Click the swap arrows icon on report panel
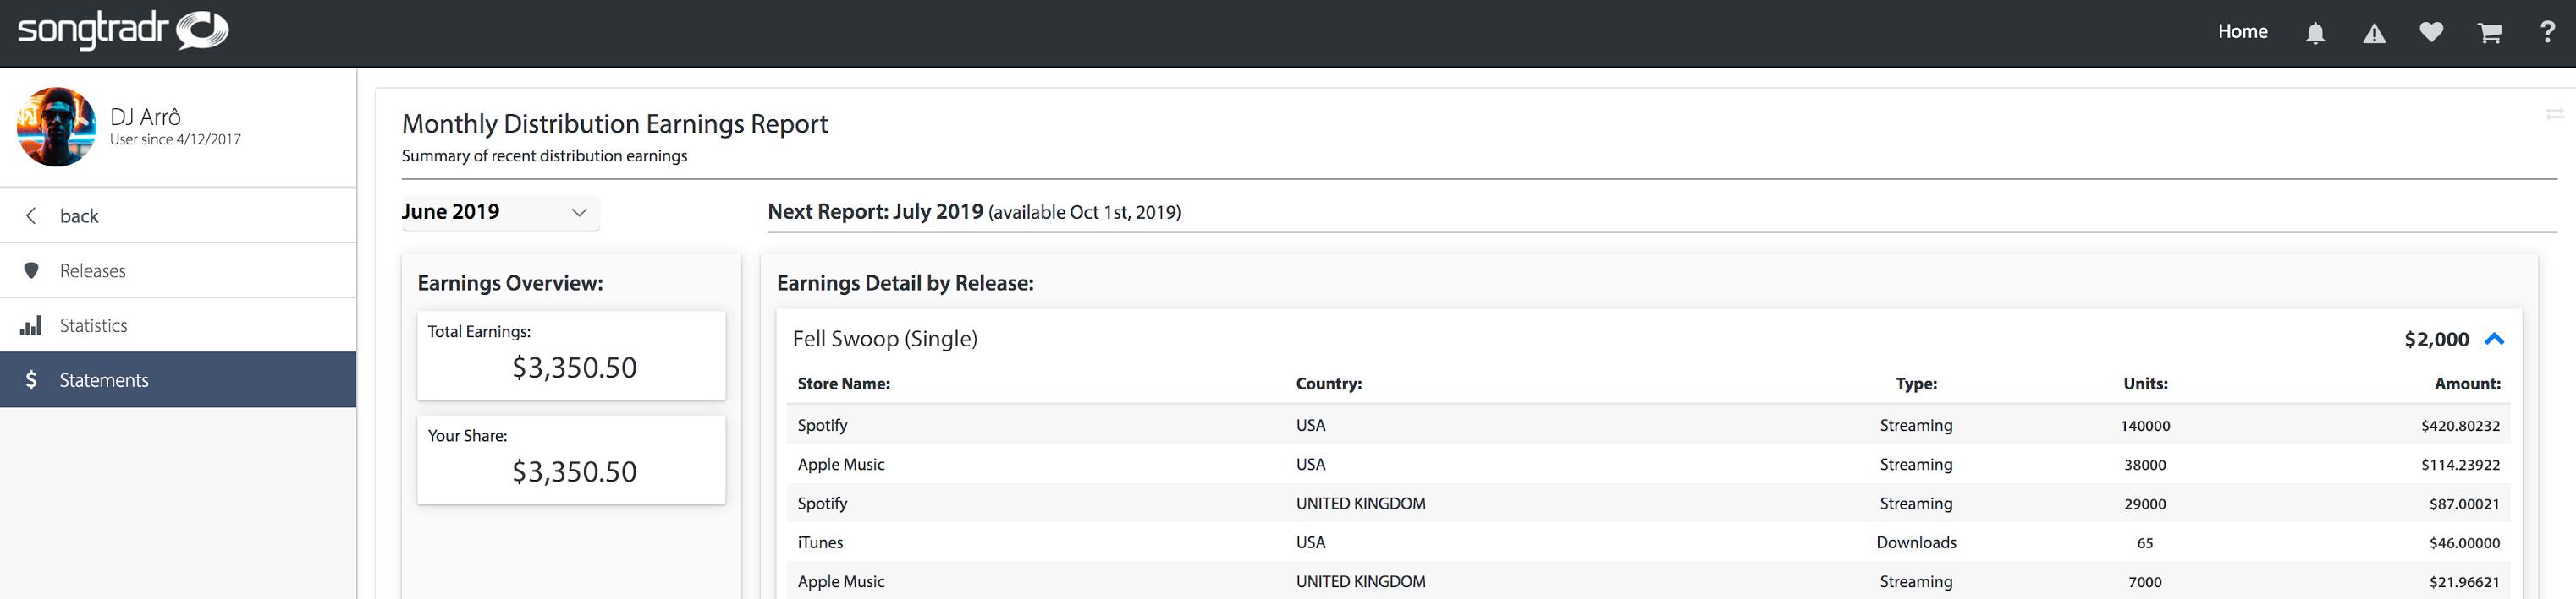This screenshot has width=2576, height=599. (x=2555, y=114)
